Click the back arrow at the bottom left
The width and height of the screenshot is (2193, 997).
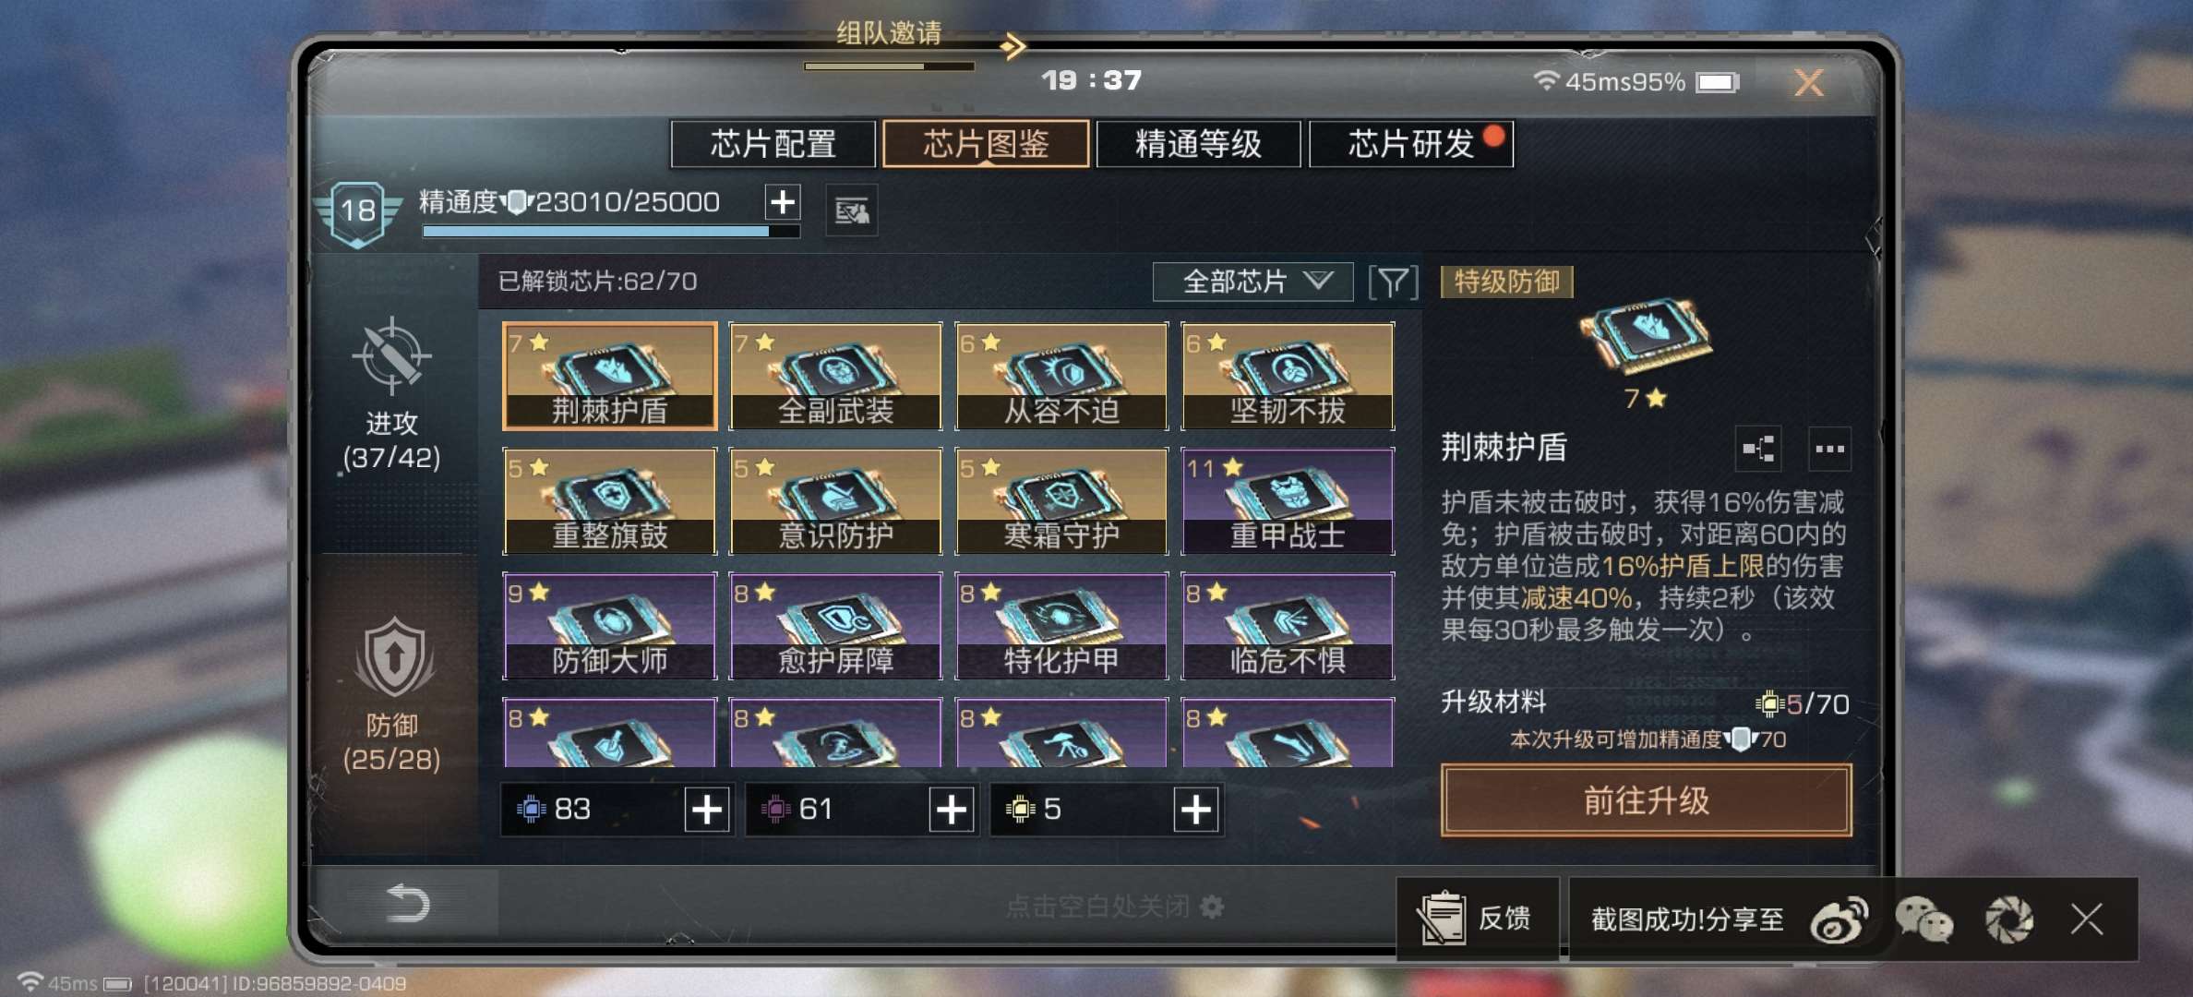pyautogui.click(x=407, y=903)
